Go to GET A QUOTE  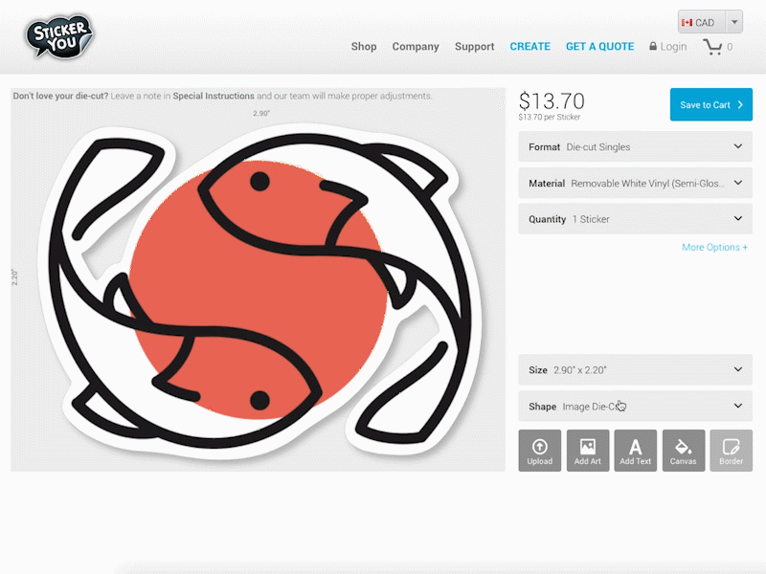[600, 46]
